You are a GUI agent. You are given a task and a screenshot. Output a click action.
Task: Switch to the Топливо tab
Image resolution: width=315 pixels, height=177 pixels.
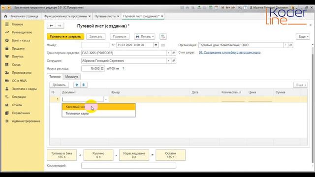[55, 77]
